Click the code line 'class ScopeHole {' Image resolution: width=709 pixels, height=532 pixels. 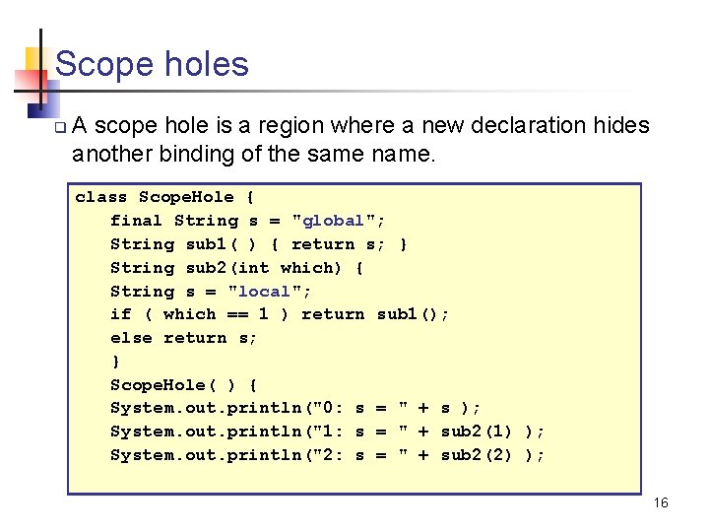(x=164, y=197)
